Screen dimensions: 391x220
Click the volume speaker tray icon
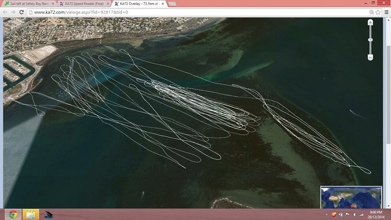(354, 214)
